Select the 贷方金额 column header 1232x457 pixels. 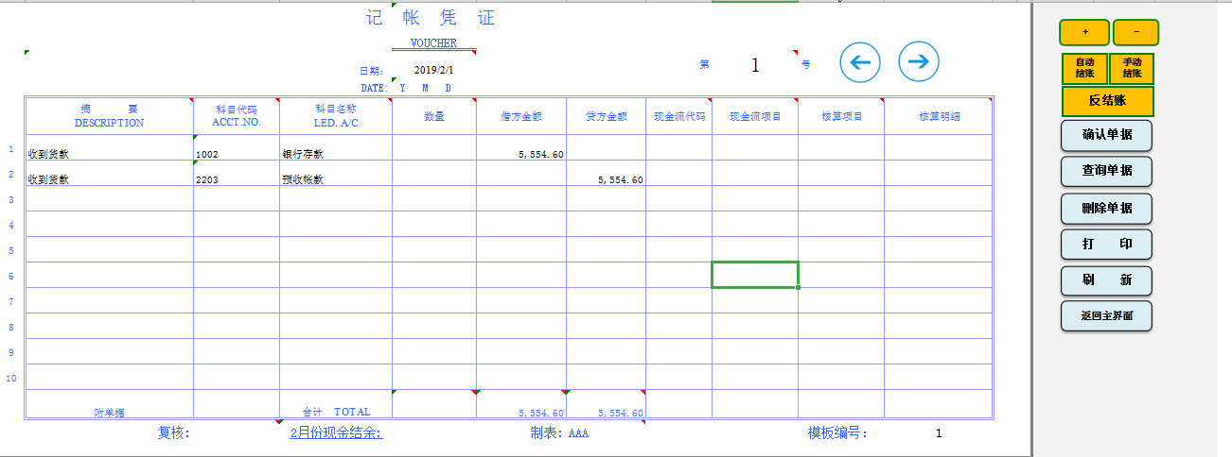point(607,116)
